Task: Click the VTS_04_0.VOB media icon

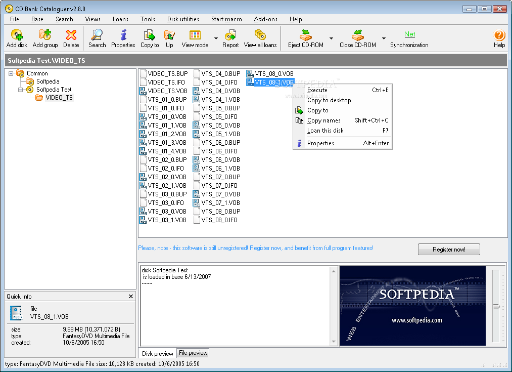Action: pyautogui.click(x=196, y=91)
